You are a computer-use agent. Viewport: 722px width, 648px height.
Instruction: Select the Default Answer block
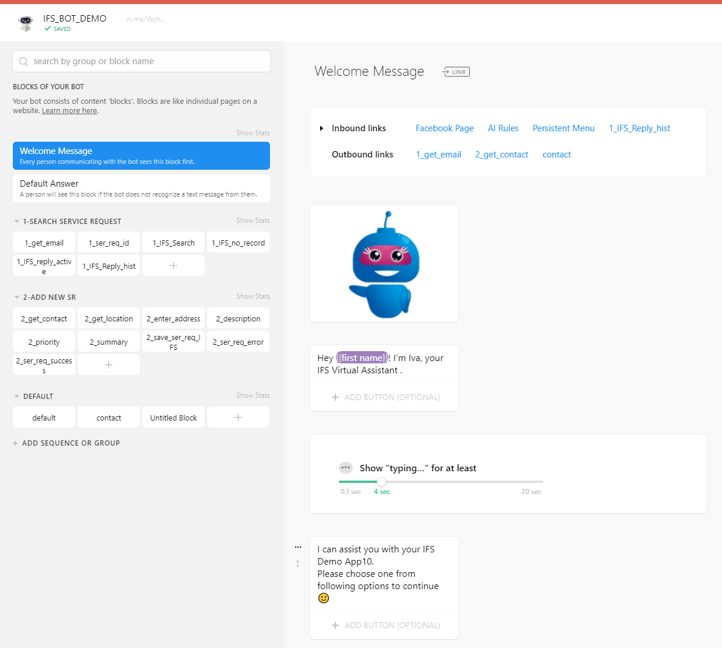141,188
